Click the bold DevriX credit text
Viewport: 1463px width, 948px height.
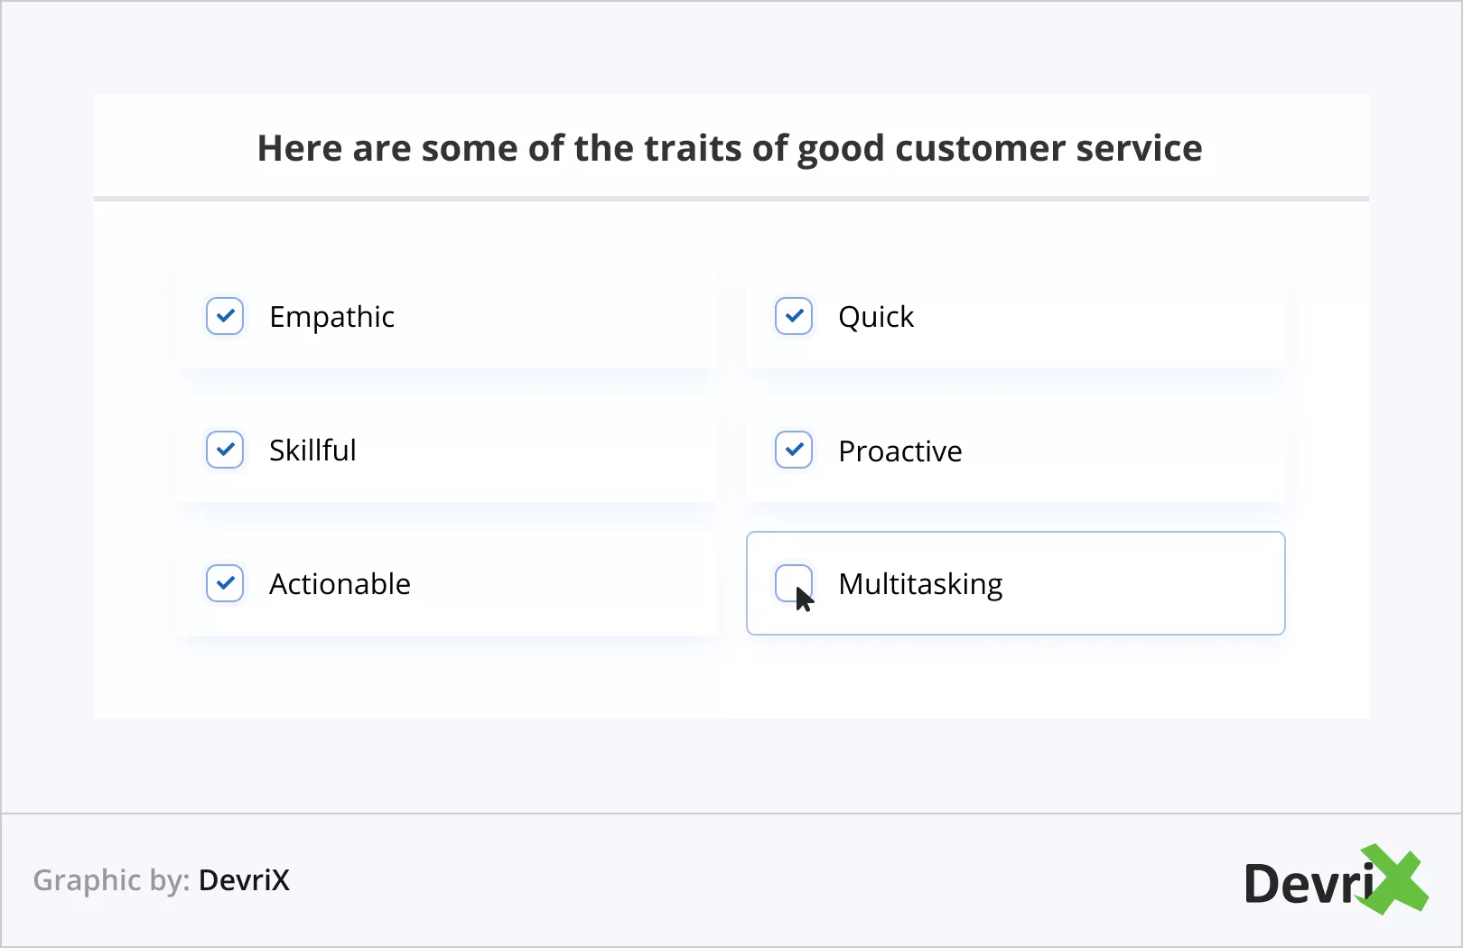(x=244, y=880)
